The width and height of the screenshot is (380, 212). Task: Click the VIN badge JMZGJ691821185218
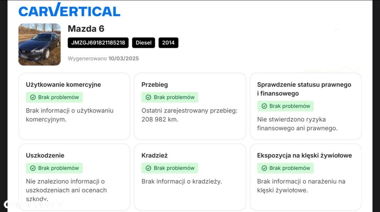[98, 42]
